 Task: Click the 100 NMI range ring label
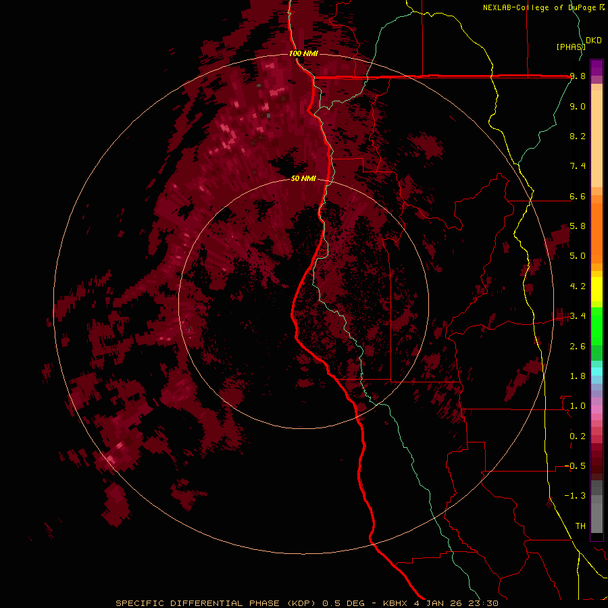point(303,53)
